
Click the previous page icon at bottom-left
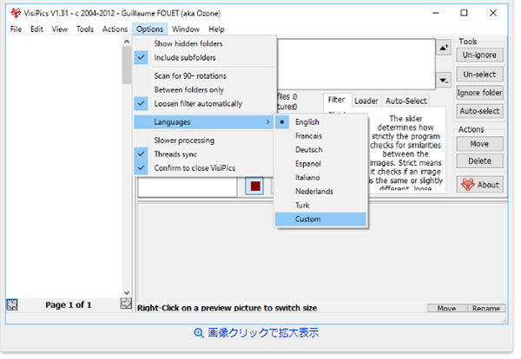click(x=12, y=304)
